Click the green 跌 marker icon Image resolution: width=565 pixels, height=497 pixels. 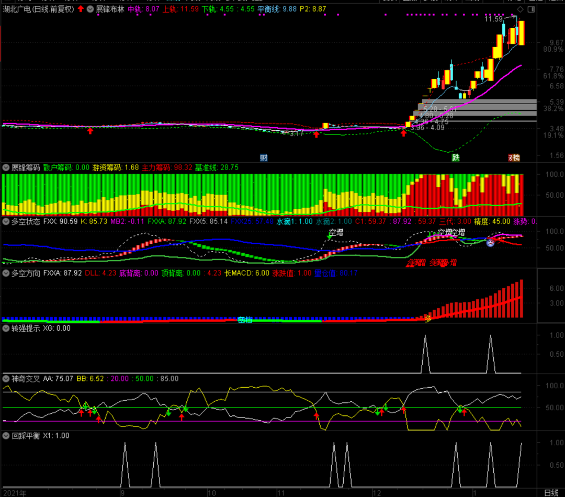pos(456,157)
